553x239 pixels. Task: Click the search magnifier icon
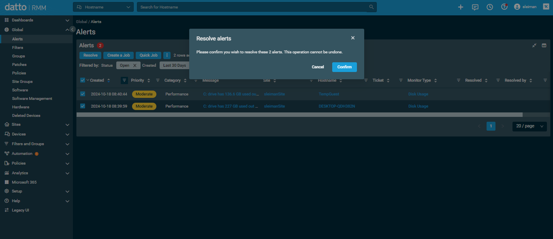[x=371, y=7]
